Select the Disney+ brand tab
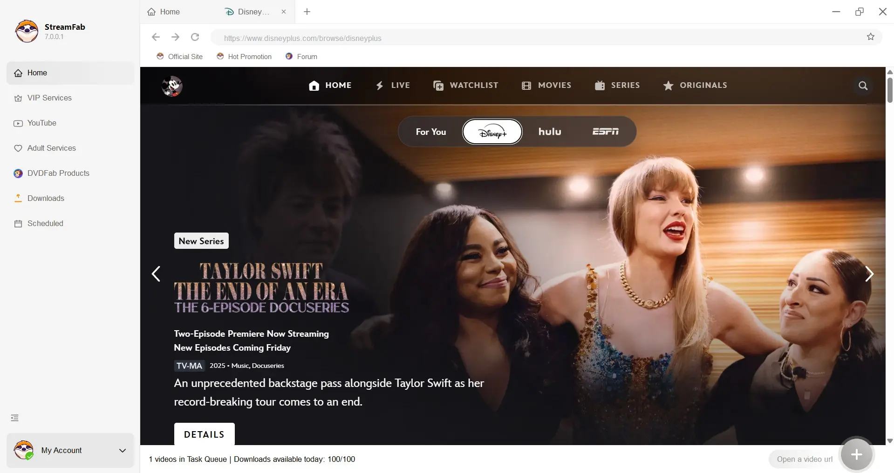The image size is (894, 473). click(492, 132)
